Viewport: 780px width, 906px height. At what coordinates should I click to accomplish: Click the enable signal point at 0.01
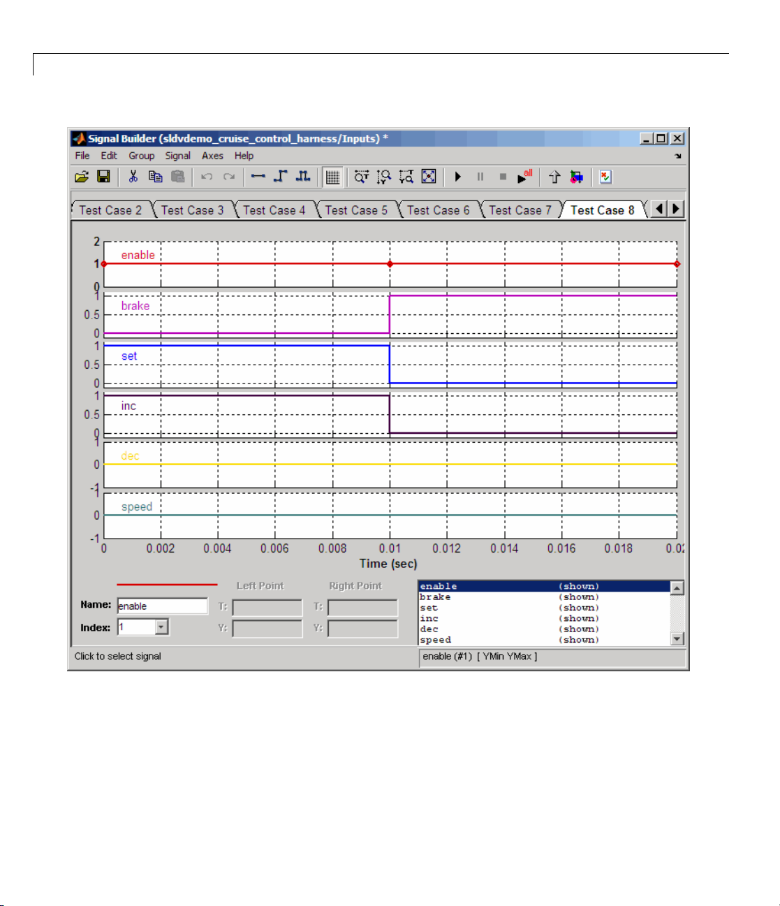(x=390, y=264)
